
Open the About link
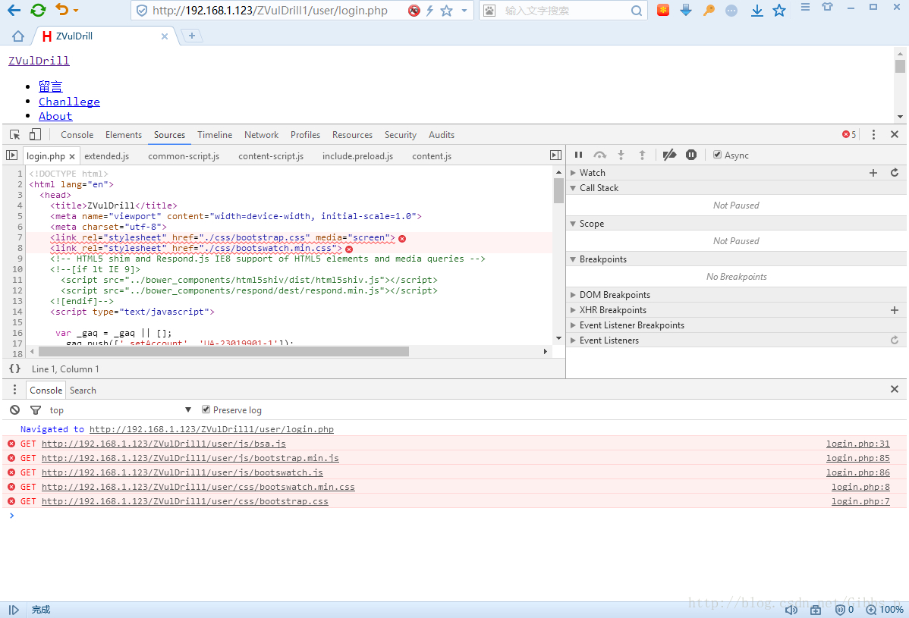point(55,116)
